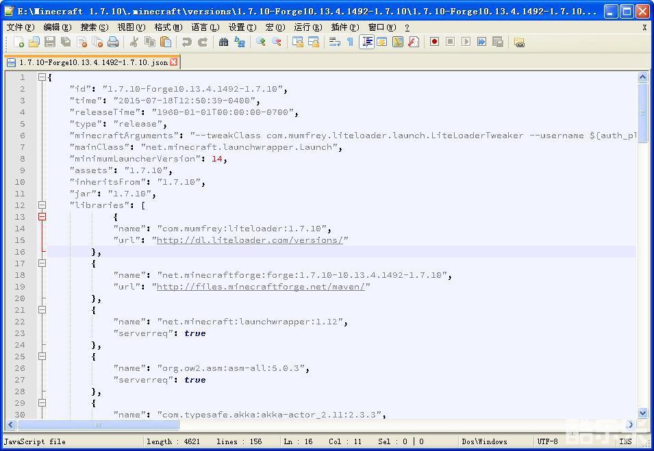Click the Undo arrow icon
Image resolution: width=654 pixels, height=451 pixels.
click(186, 42)
